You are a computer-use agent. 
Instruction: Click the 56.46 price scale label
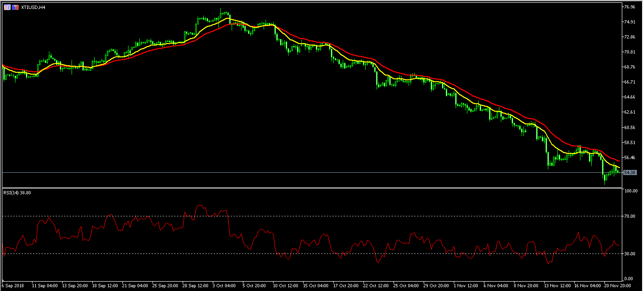(629, 157)
